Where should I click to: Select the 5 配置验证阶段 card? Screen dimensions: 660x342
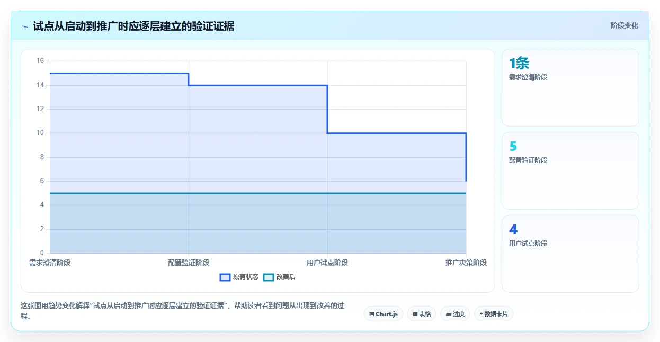click(x=570, y=170)
